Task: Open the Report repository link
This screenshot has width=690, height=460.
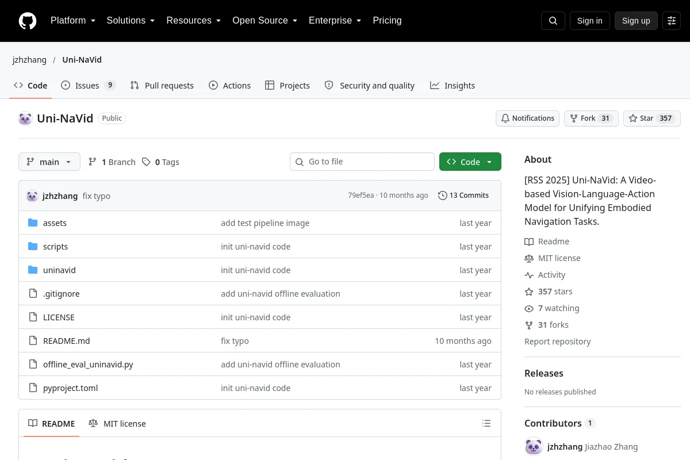Action: click(558, 342)
